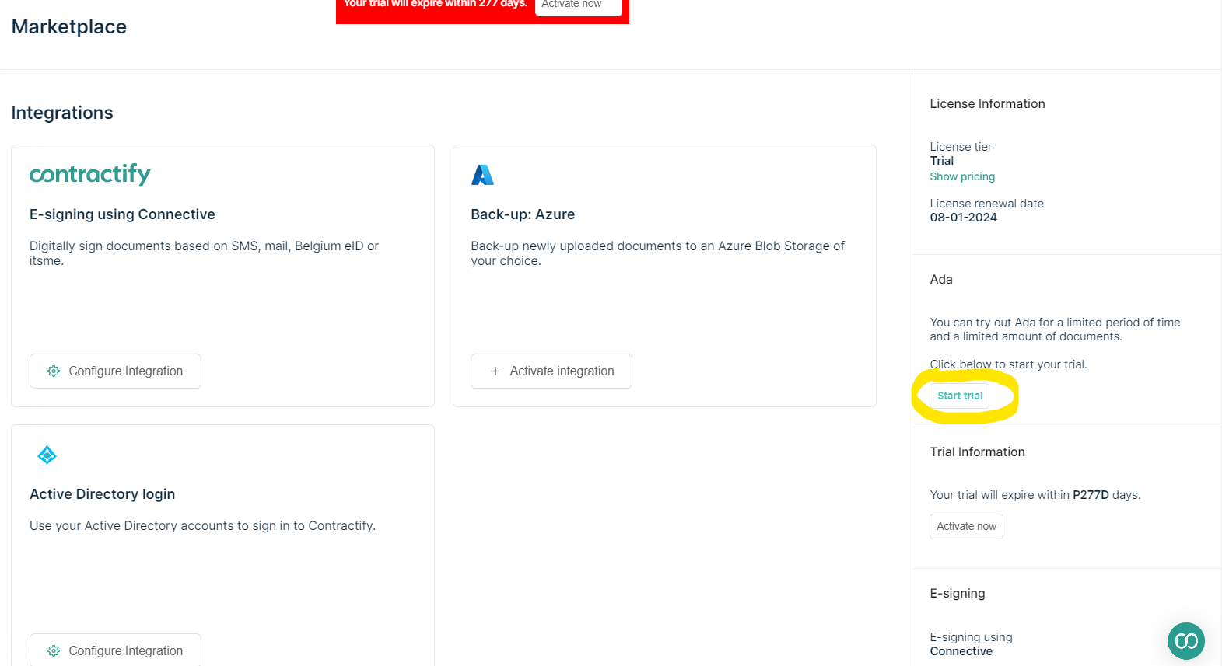The image size is (1222, 666).
Task: Click gear icon in E-signing Configure Integration
Action: pyautogui.click(x=54, y=371)
